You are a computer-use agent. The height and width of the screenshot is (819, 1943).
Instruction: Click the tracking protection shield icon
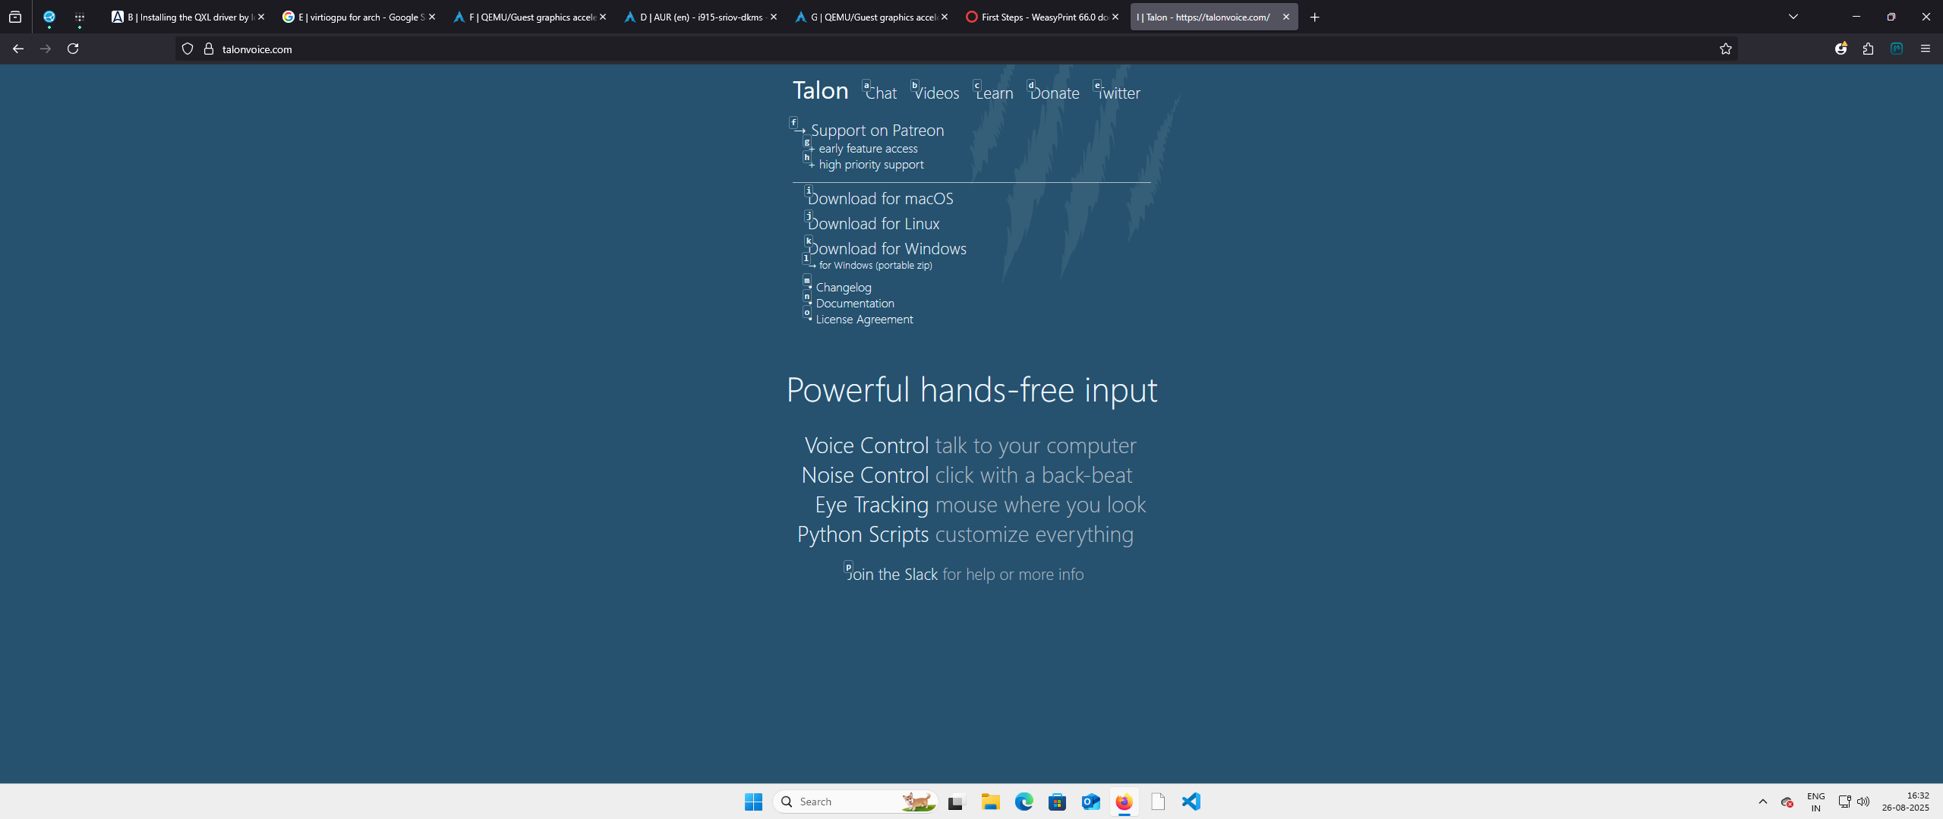click(x=187, y=49)
